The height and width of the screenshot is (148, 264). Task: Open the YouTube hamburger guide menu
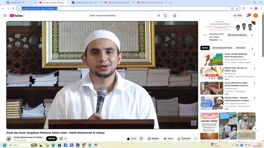[x=5, y=16]
